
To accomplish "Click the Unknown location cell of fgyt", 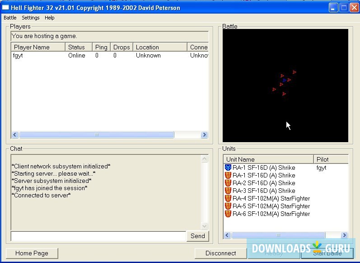I will coord(148,56).
